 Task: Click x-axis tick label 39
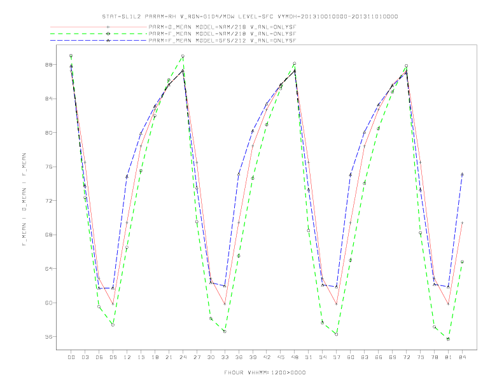[x=253, y=357]
